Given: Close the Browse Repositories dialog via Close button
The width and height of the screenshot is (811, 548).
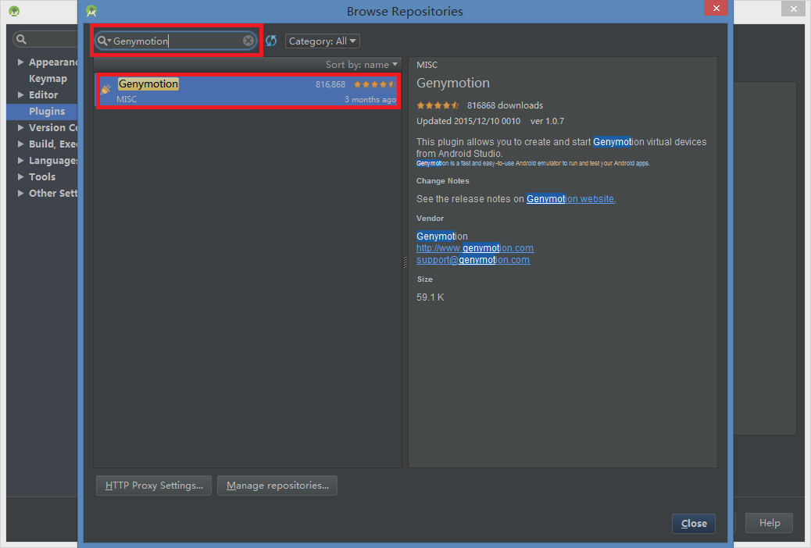Looking at the screenshot, I should (x=694, y=523).
